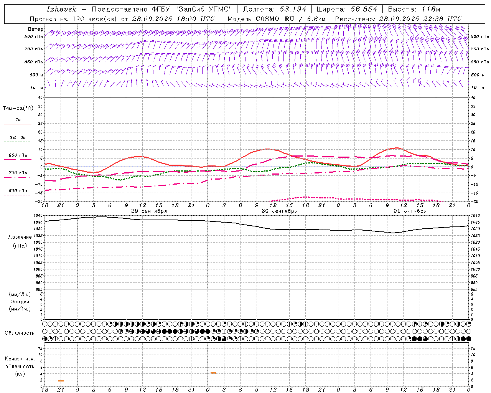
Task: Click the '01 октября' date label
Action: tap(410, 211)
